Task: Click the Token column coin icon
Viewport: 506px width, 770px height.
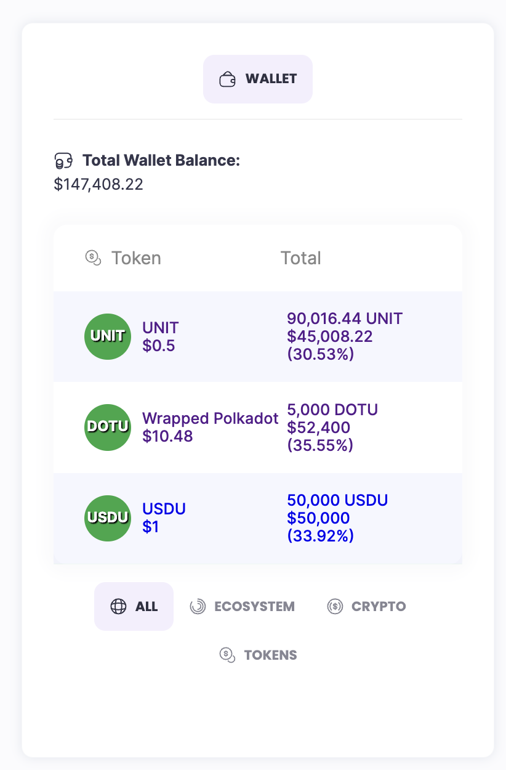Action: pos(93,258)
